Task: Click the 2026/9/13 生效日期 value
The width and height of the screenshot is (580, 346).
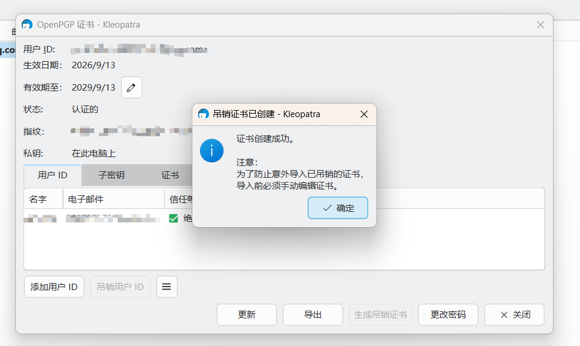Action: (x=94, y=65)
